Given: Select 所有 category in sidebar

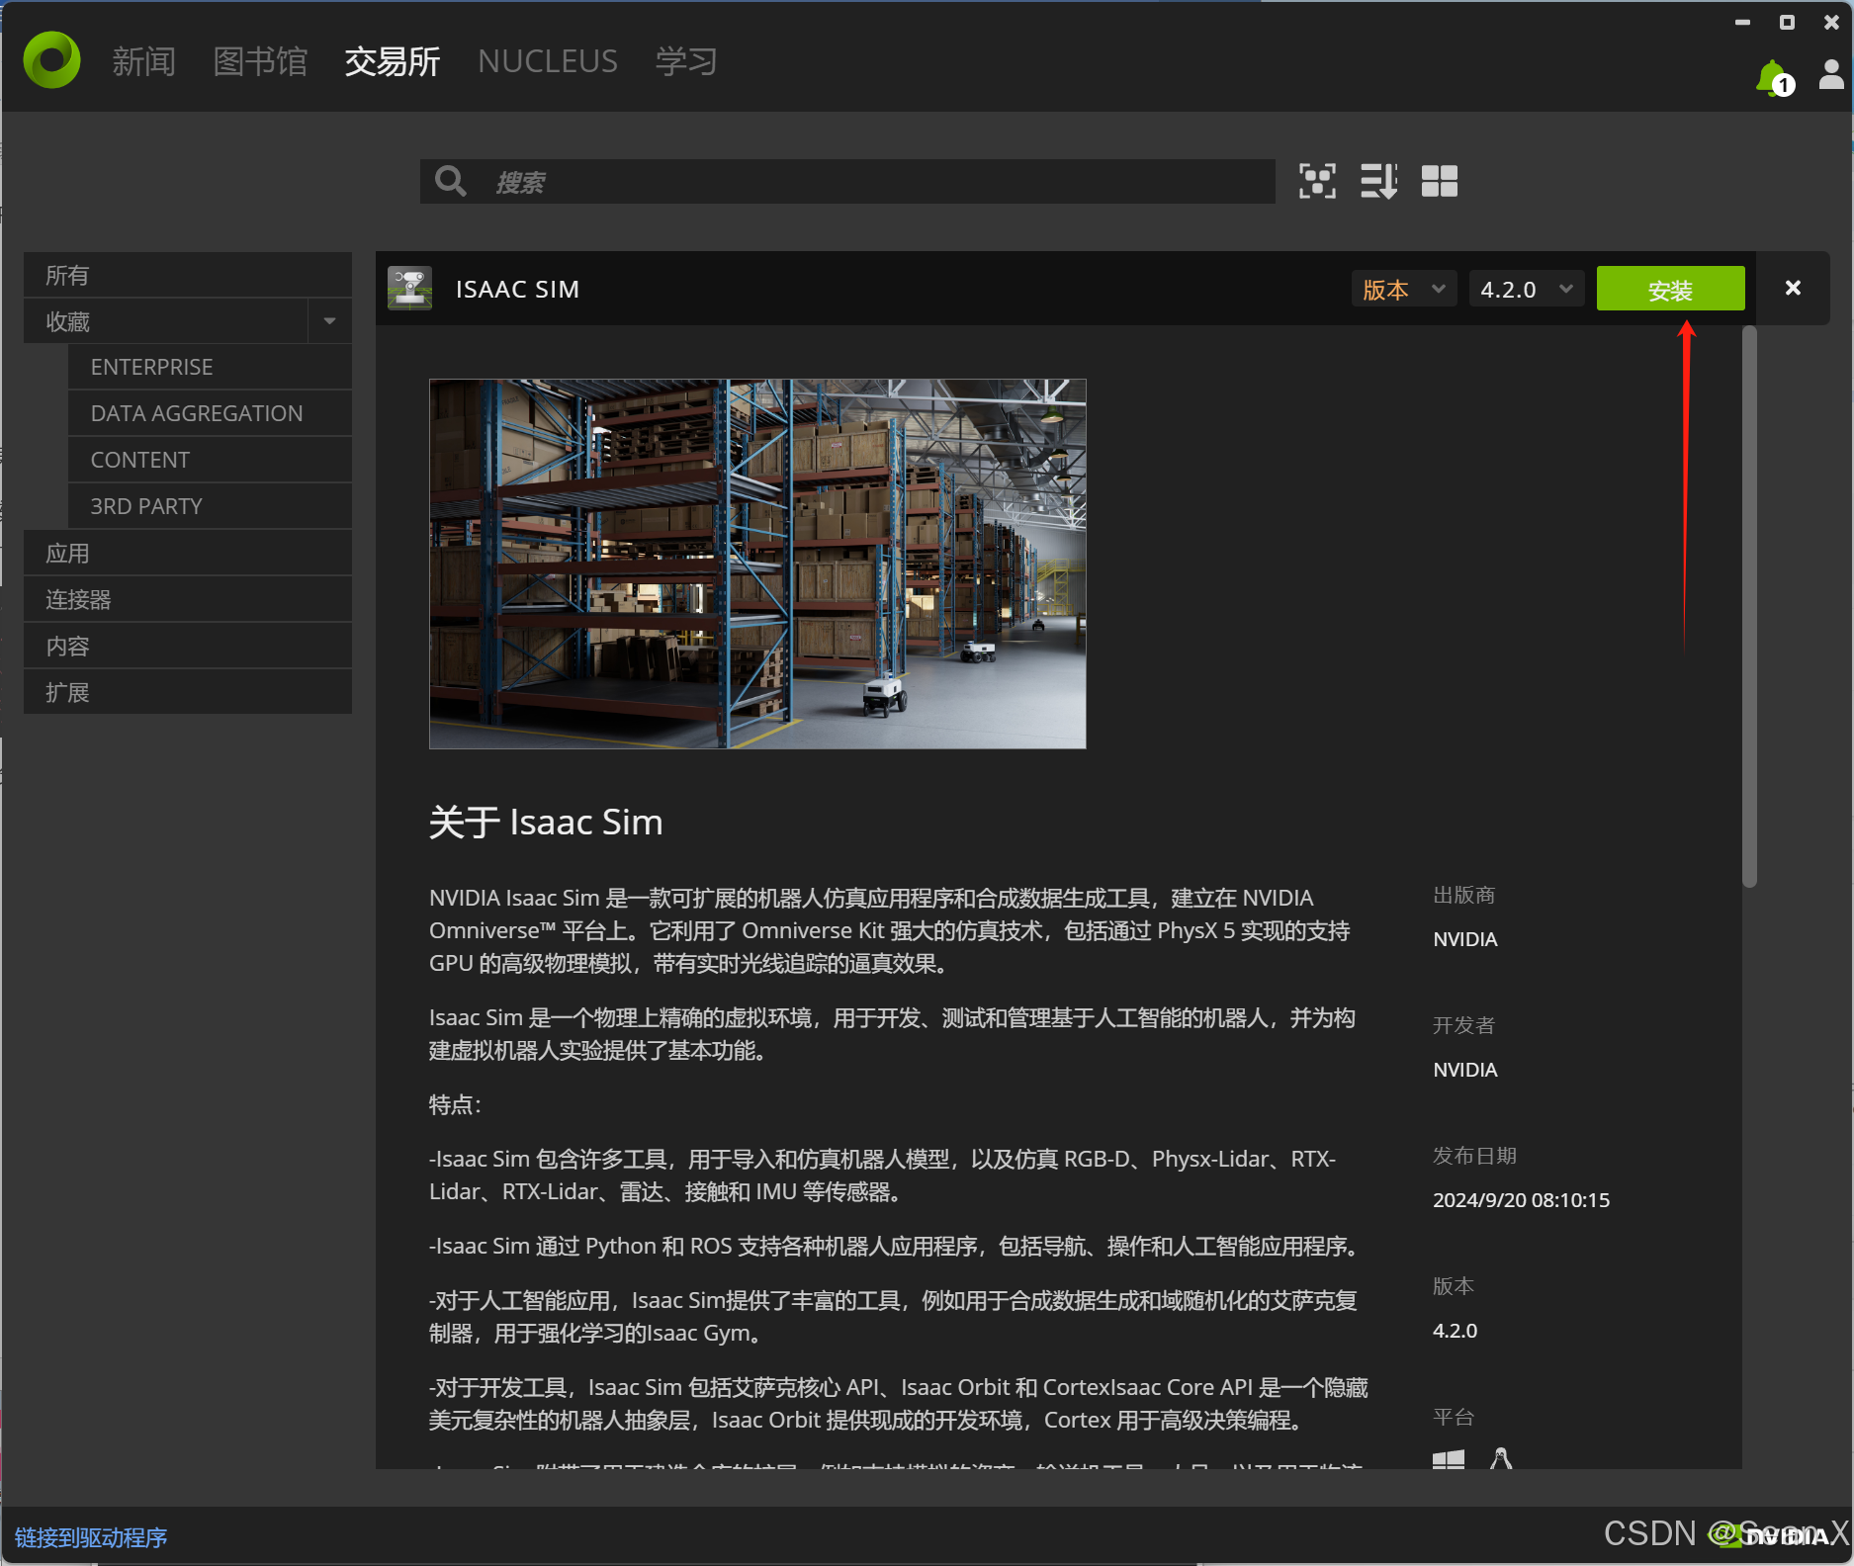Looking at the screenshot, I should [188, 275].
